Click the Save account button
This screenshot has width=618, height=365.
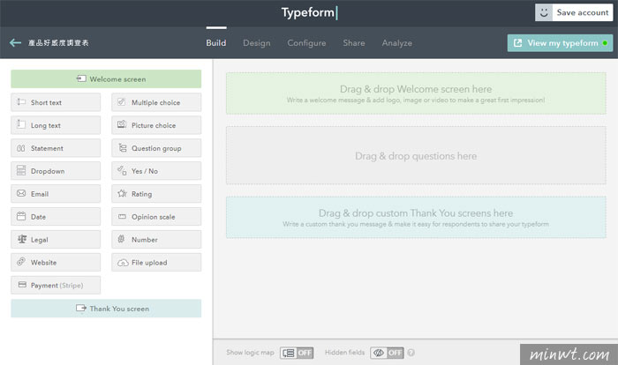(574, 12)
